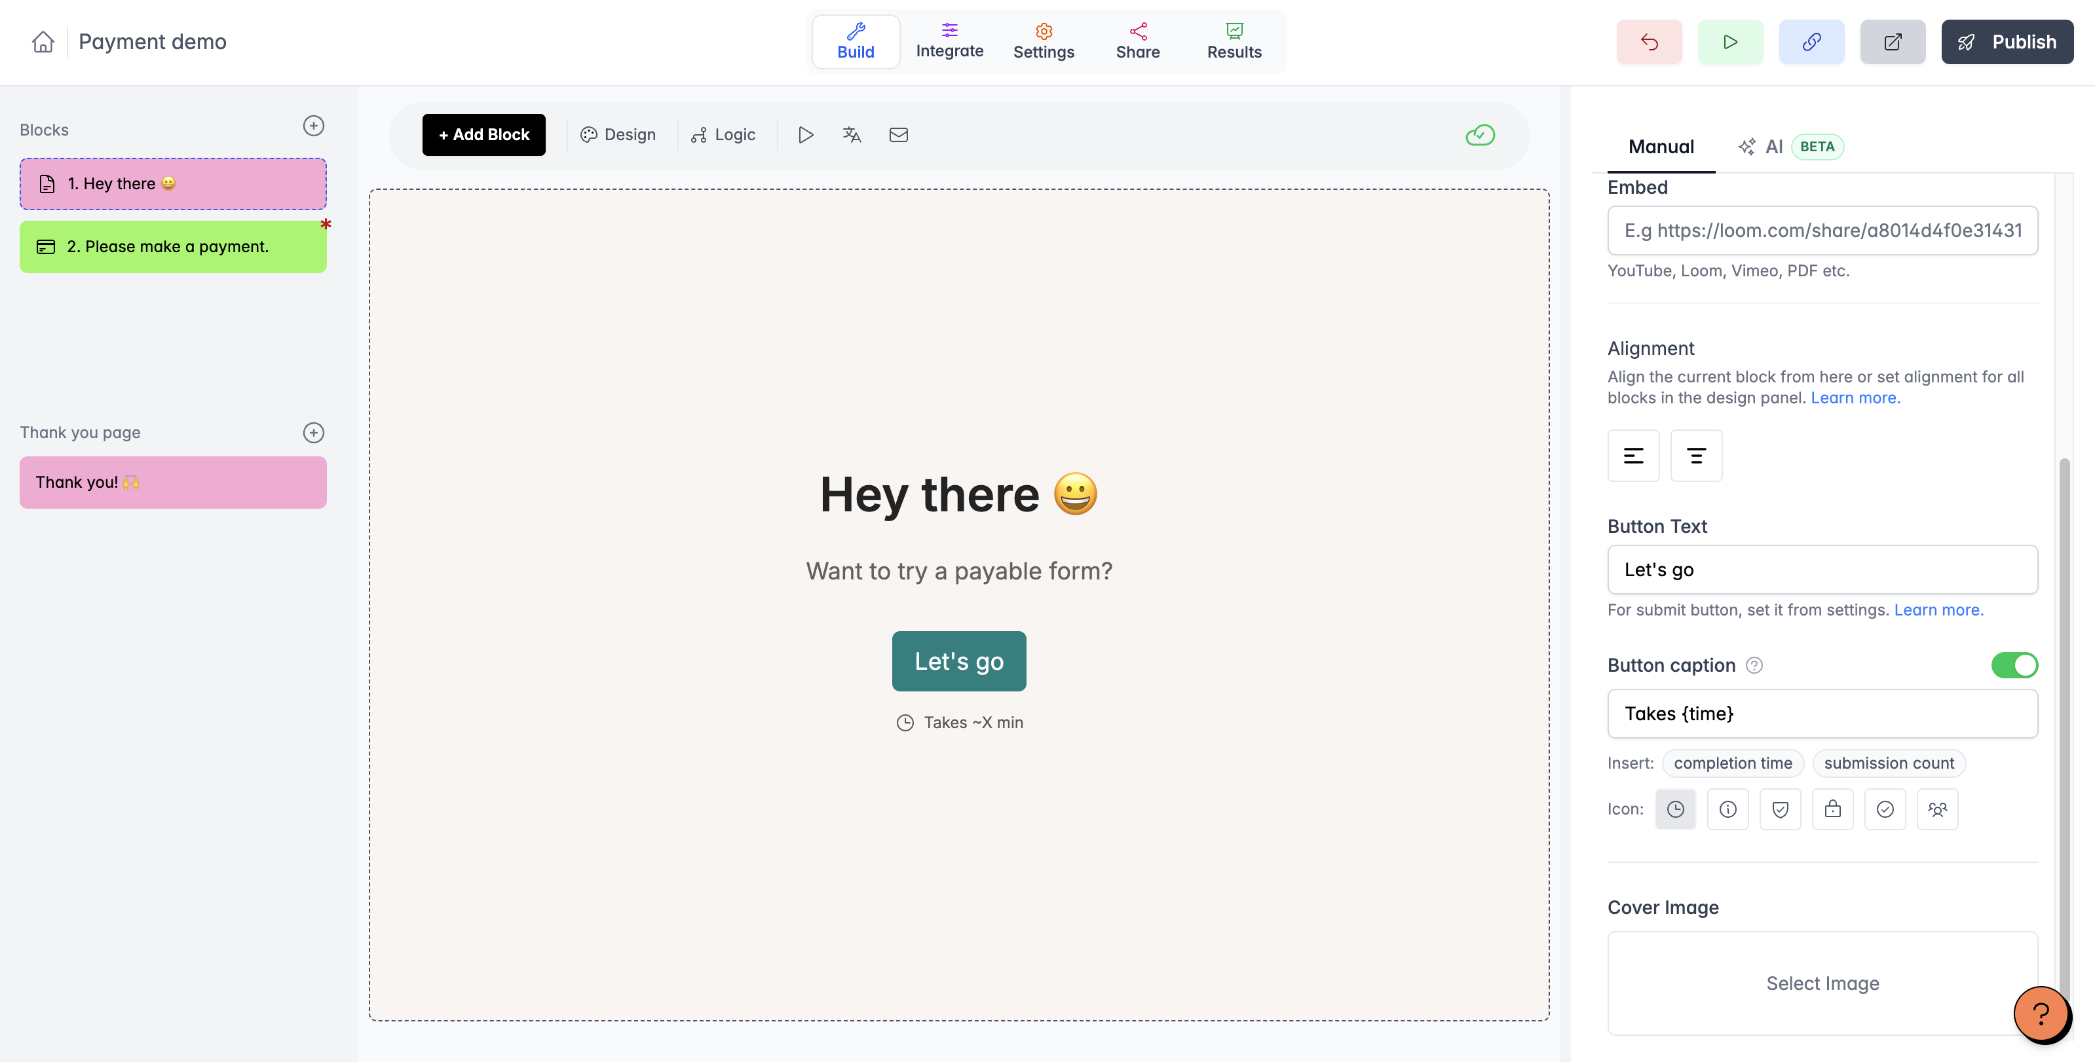Click the toolbar preview play icon
This screenshot has height=1062, width=2095.
[x=805, y=135]
